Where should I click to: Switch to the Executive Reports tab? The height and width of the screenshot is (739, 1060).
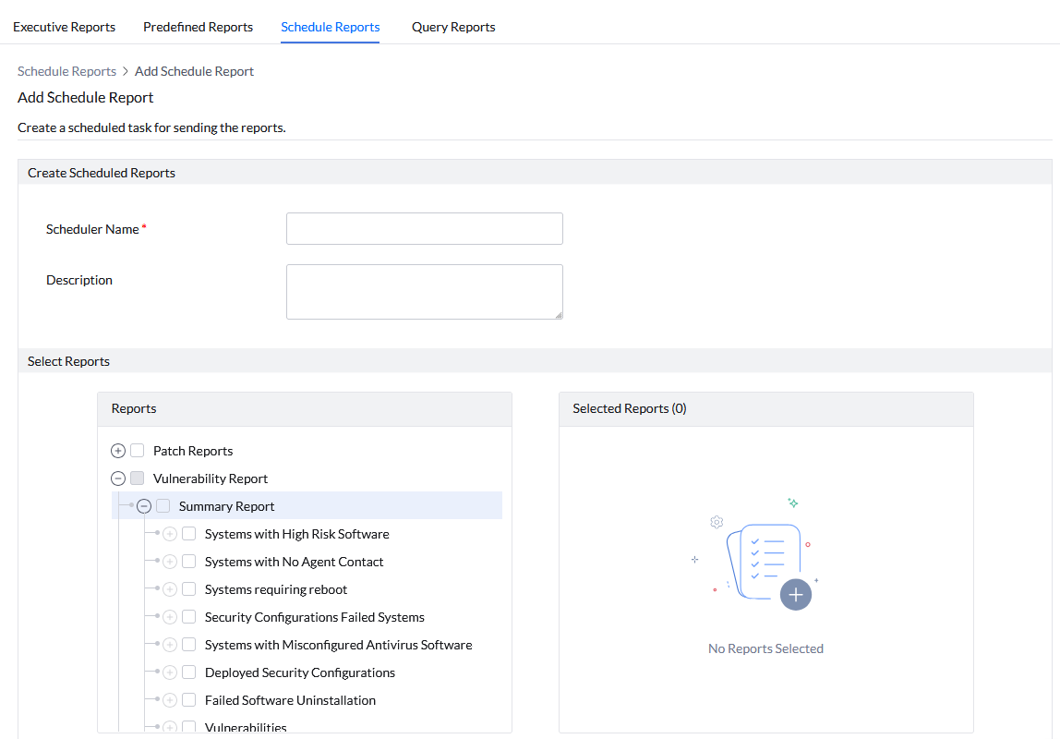(64, 27)
